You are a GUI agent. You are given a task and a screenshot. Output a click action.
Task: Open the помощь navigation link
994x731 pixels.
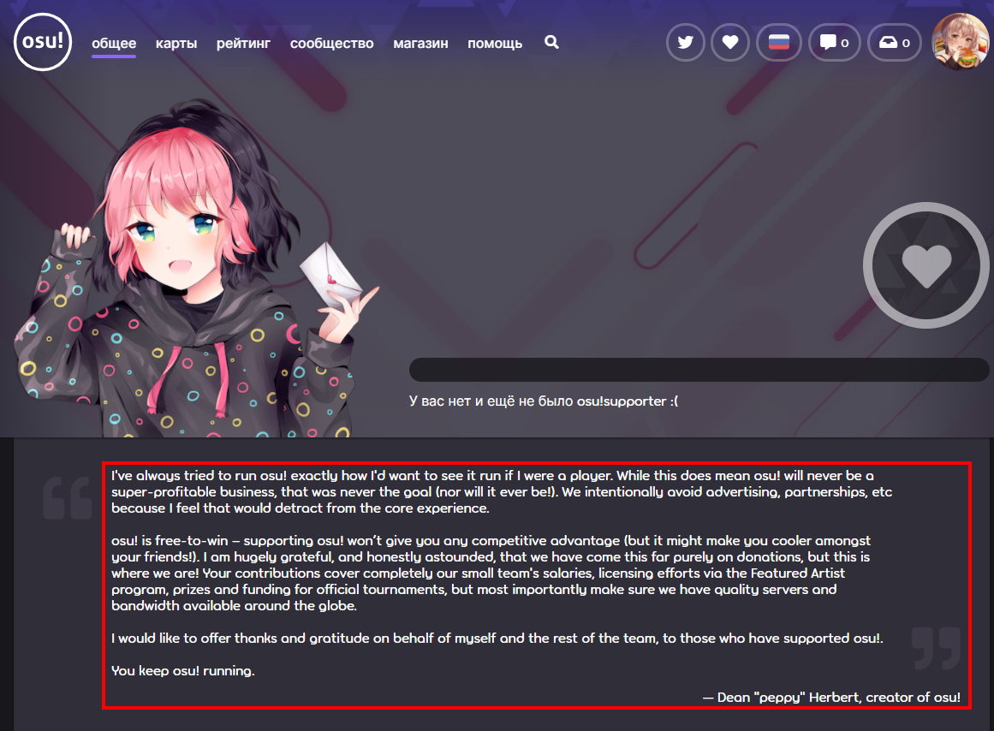point(495,43)
